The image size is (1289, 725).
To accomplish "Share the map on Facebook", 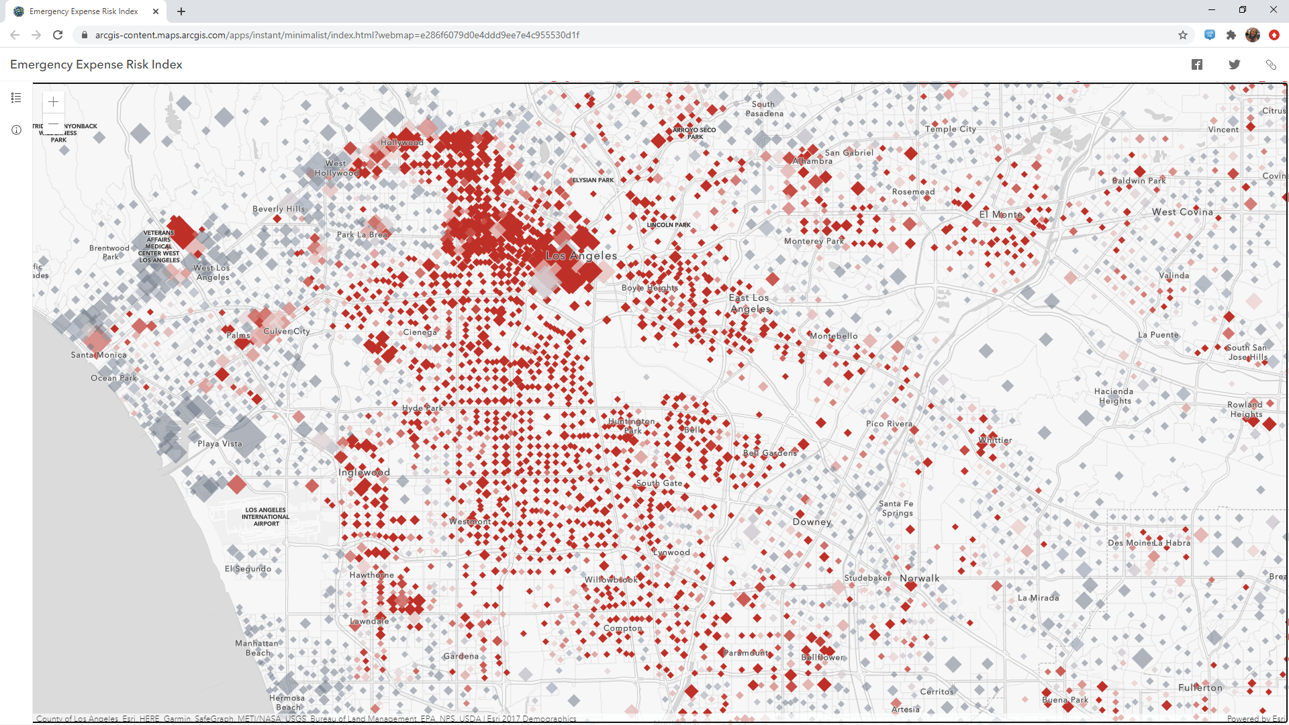I will pos(1197,64).
